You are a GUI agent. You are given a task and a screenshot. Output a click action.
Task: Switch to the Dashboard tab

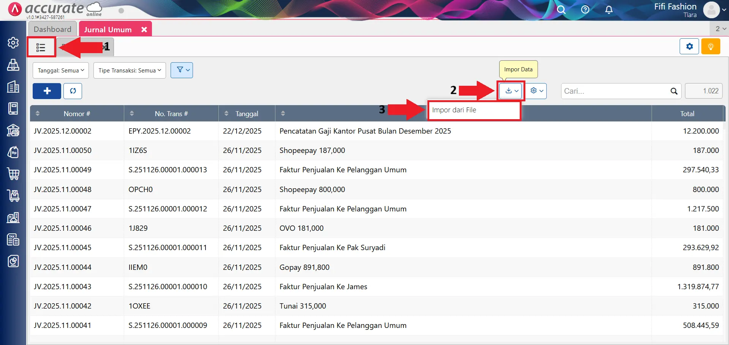(52, 29)
